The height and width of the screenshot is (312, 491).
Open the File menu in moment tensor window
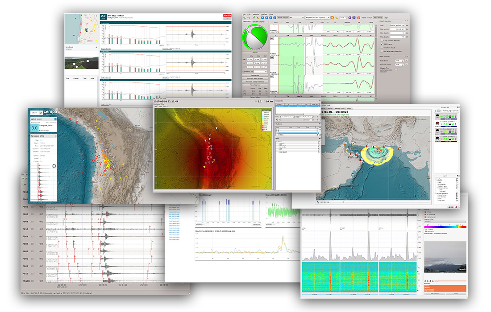[x=244, y=14]
